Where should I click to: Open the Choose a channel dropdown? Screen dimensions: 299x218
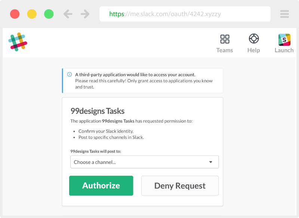pyautogui.click(x=145, y=162)
